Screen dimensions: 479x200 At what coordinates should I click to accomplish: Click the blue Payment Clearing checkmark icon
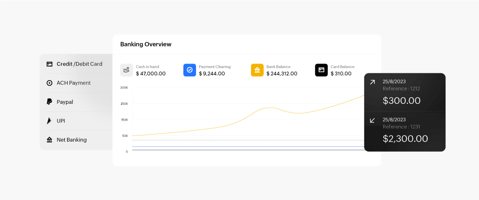tap(190, 70)
